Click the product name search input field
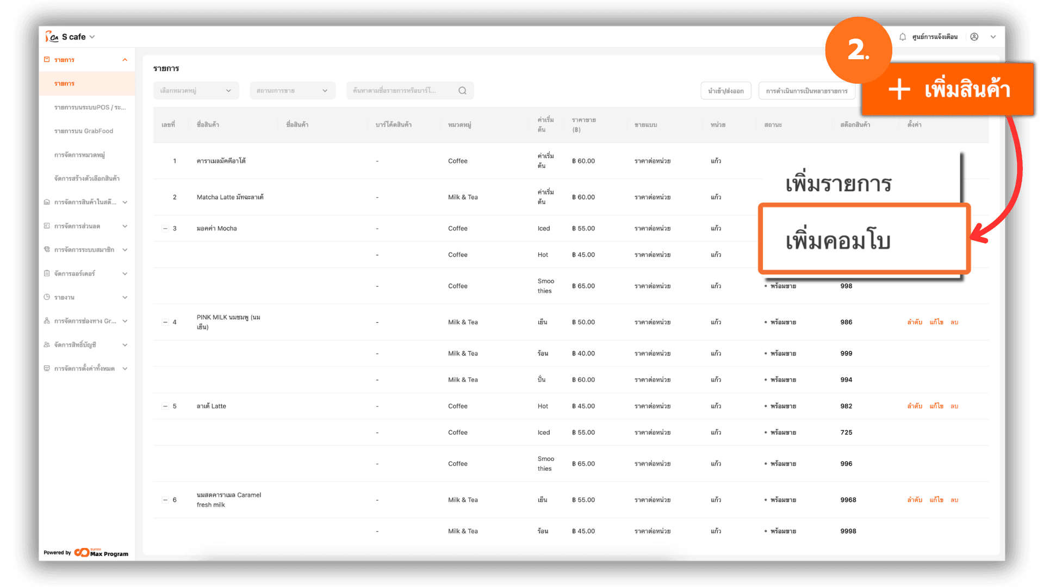This screenshot has width=1044, height=587. [x=400, y=91]
